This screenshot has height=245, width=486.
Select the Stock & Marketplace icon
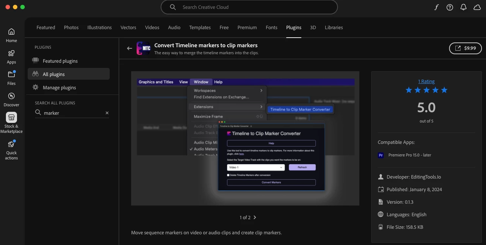[11, 117]
